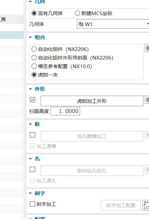Enable the 铣孔腰槽加工 checkbox
Image resolution: width=149 pixels, height=219 pixels.
tap(32, 135)
